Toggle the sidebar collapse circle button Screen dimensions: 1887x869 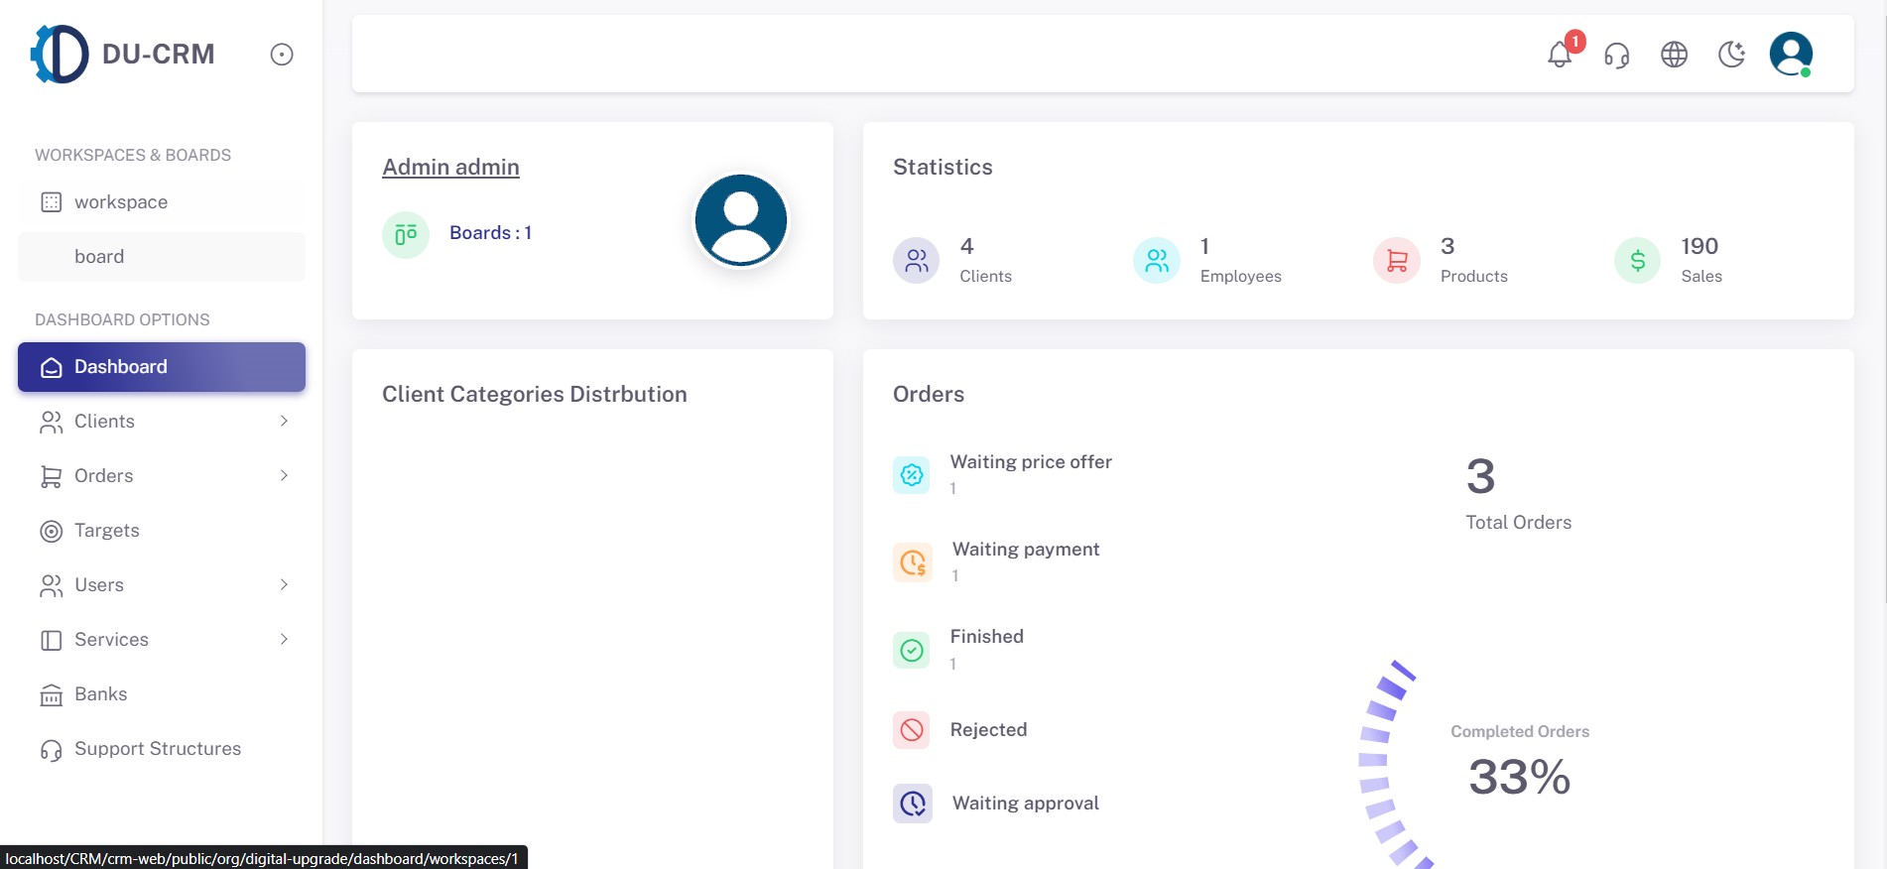tap(282, 55)
